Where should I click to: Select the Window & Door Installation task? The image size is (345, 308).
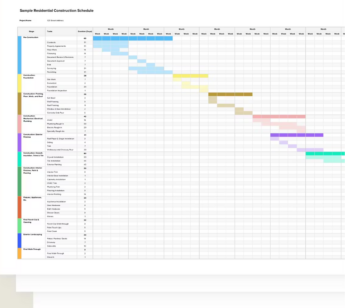(59, 109)
